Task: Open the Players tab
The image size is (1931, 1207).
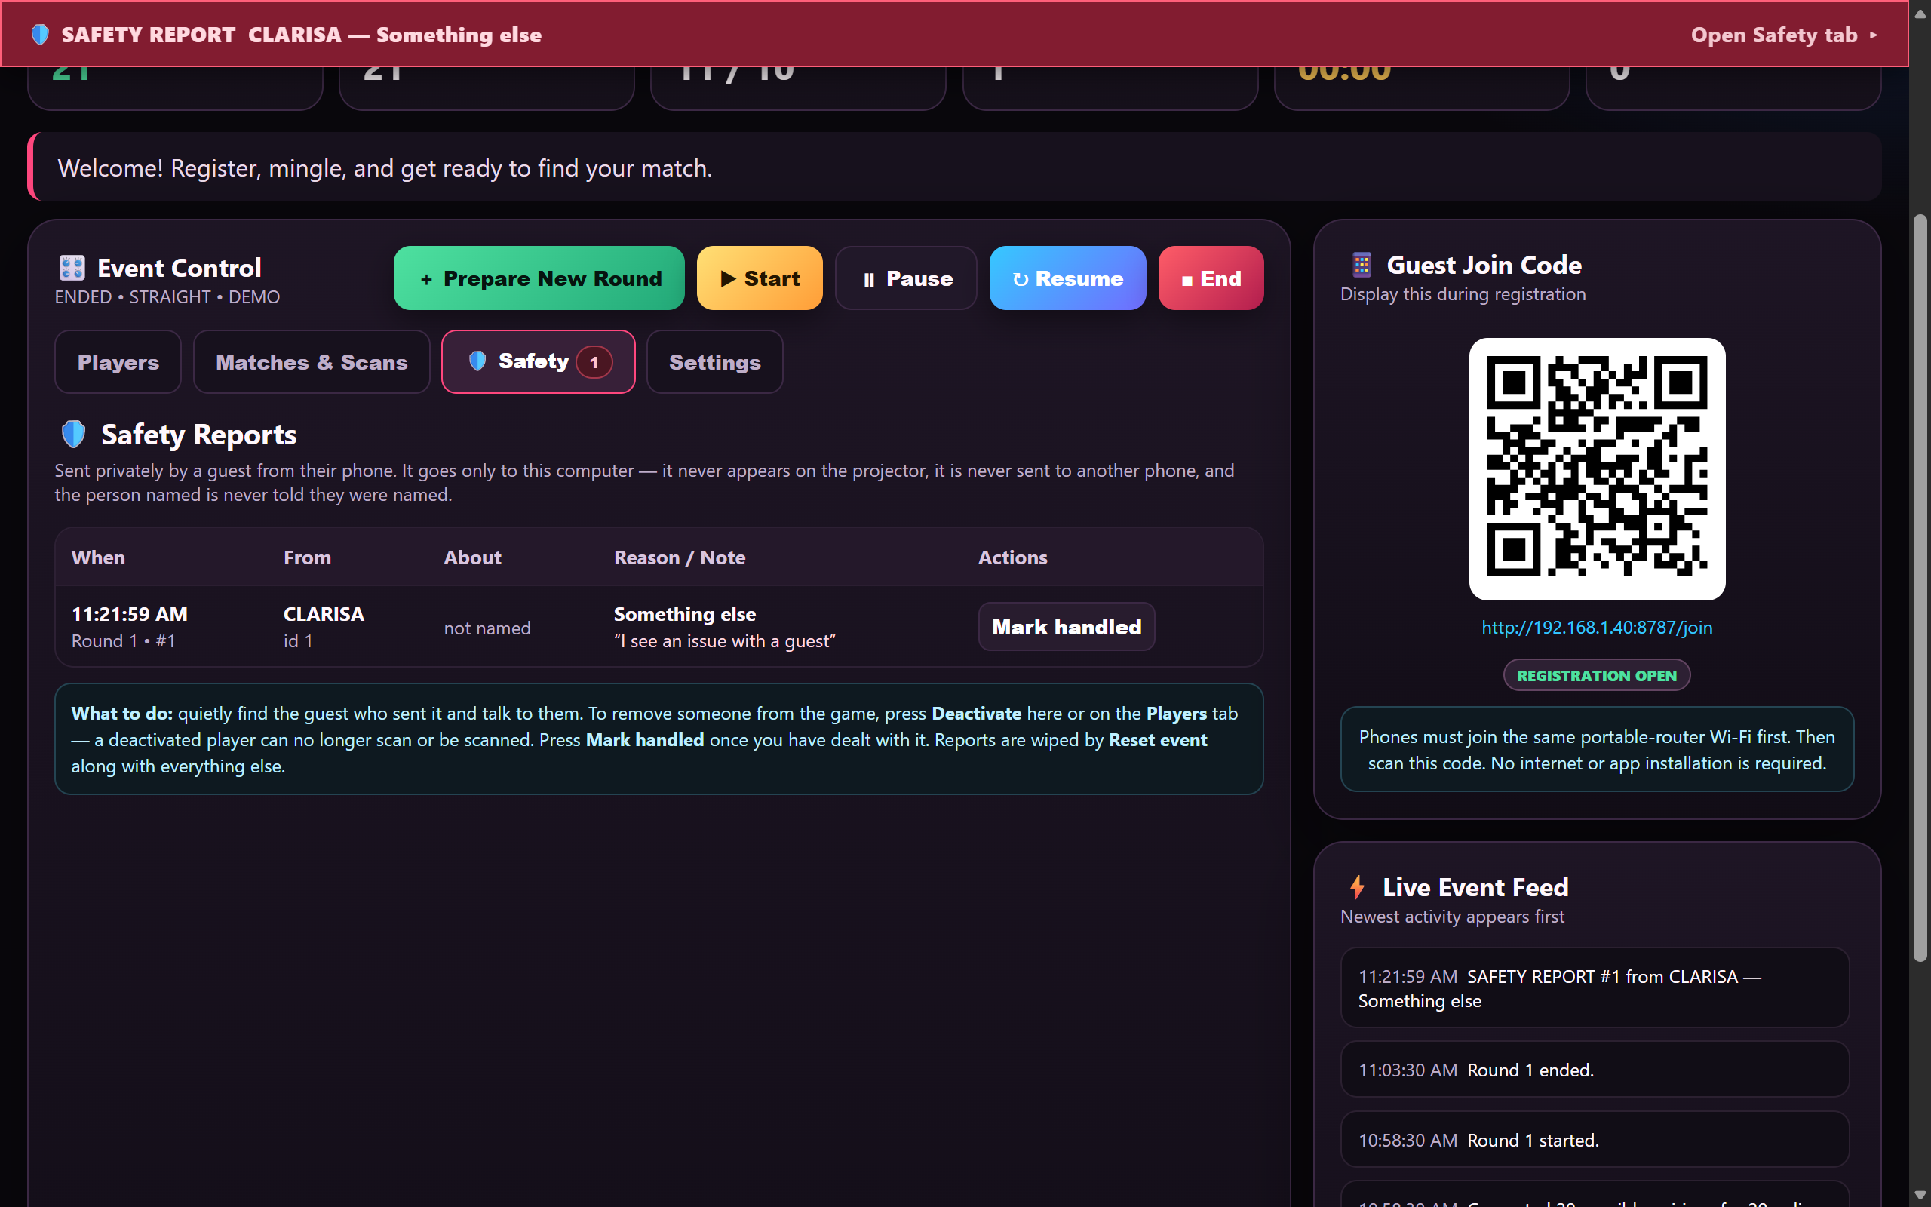Action: tap(118, 361)
